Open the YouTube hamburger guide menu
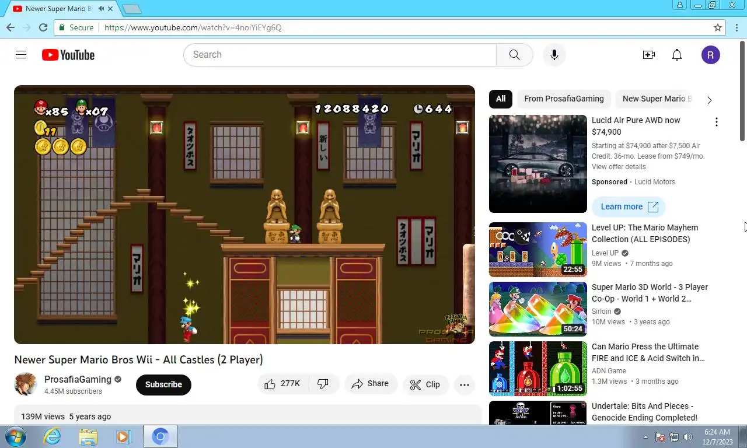747x448 pixels. tap(21, 55)
